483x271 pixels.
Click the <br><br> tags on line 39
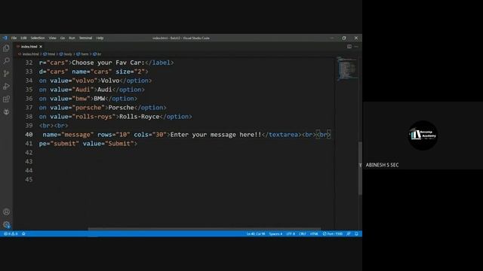(x=54, y=126)
